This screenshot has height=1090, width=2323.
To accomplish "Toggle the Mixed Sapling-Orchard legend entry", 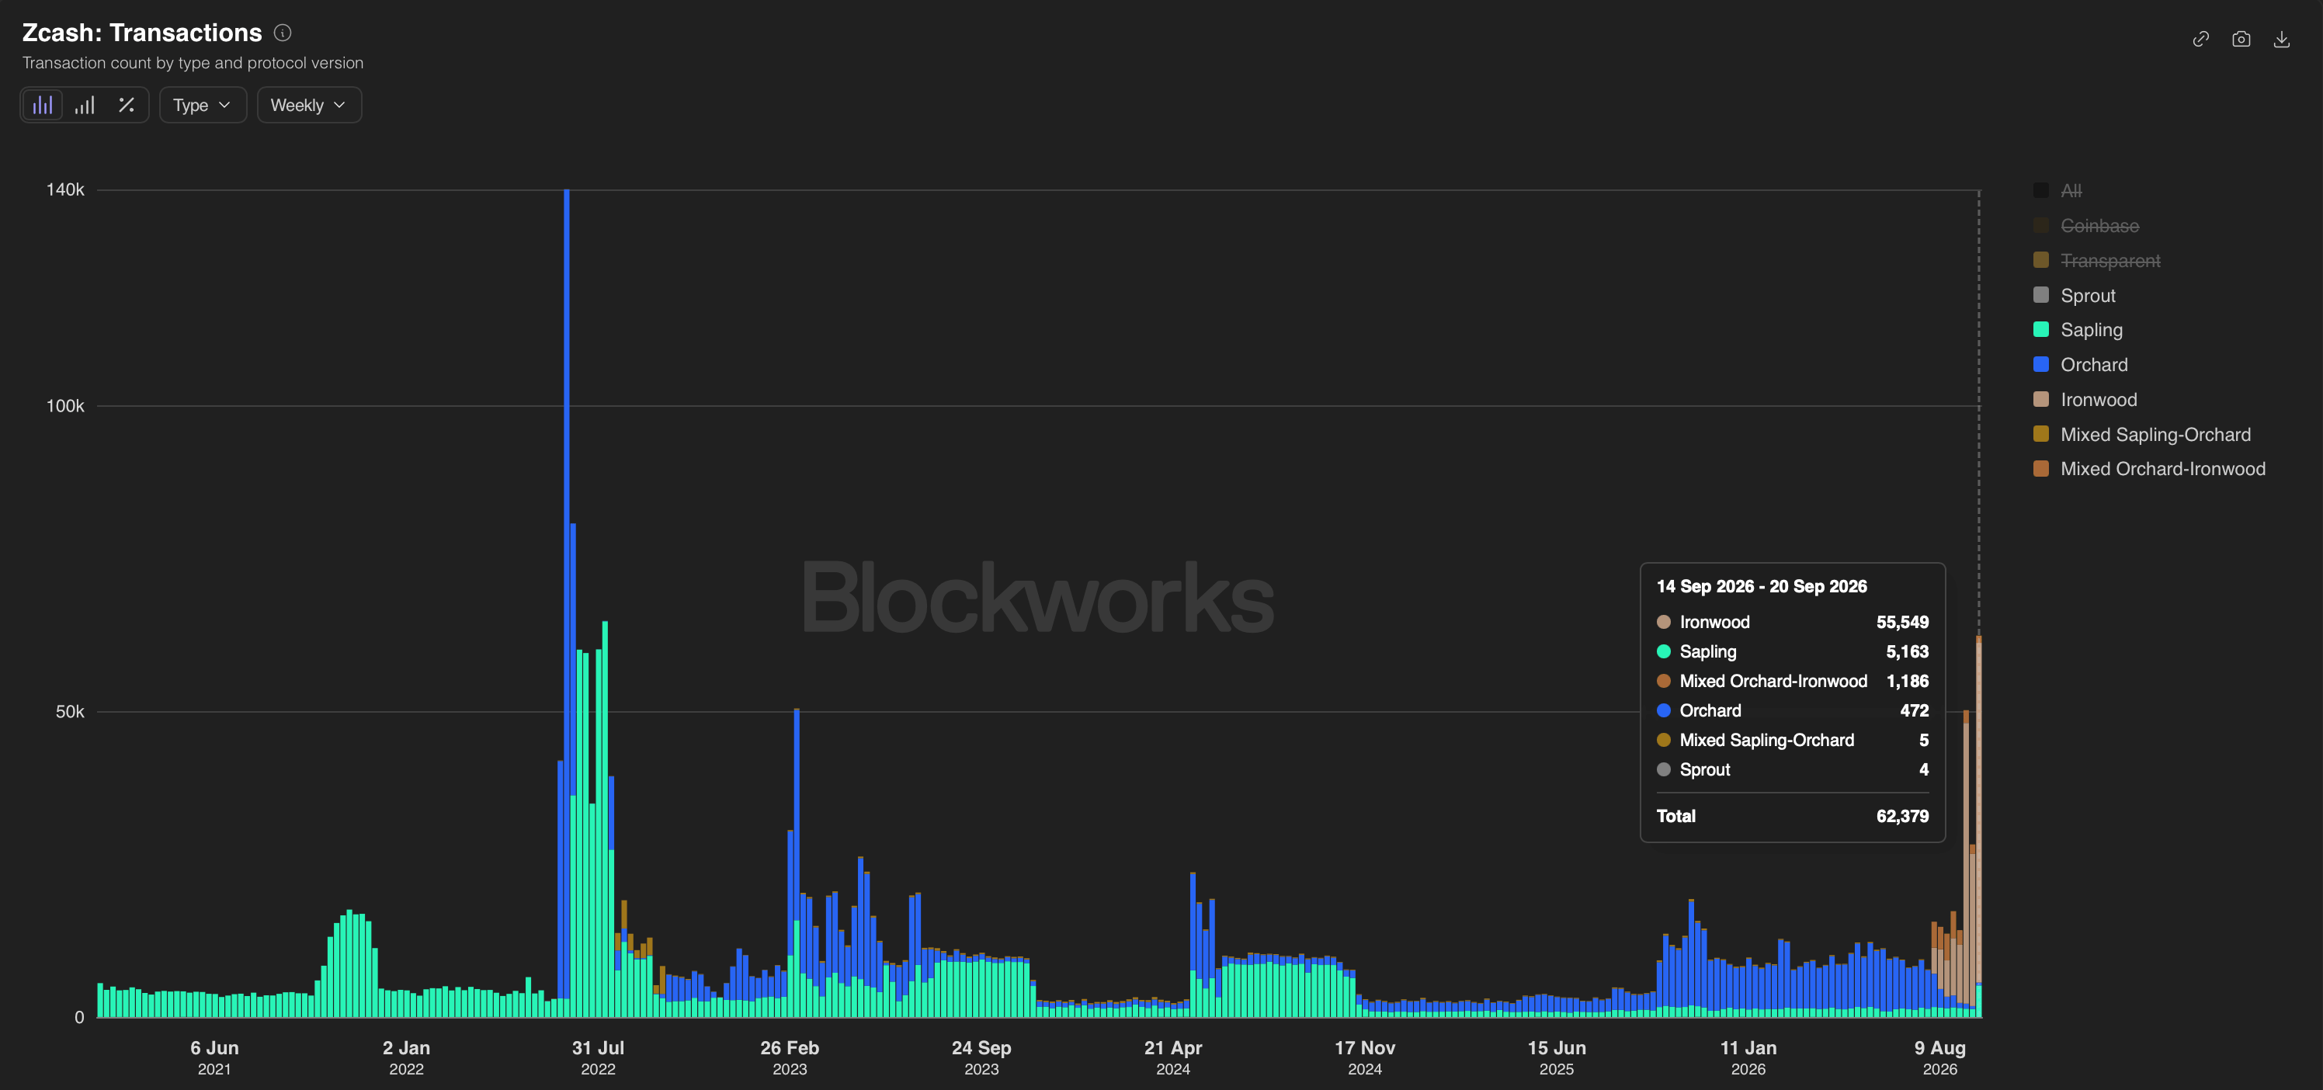I will coord(2142,435).
